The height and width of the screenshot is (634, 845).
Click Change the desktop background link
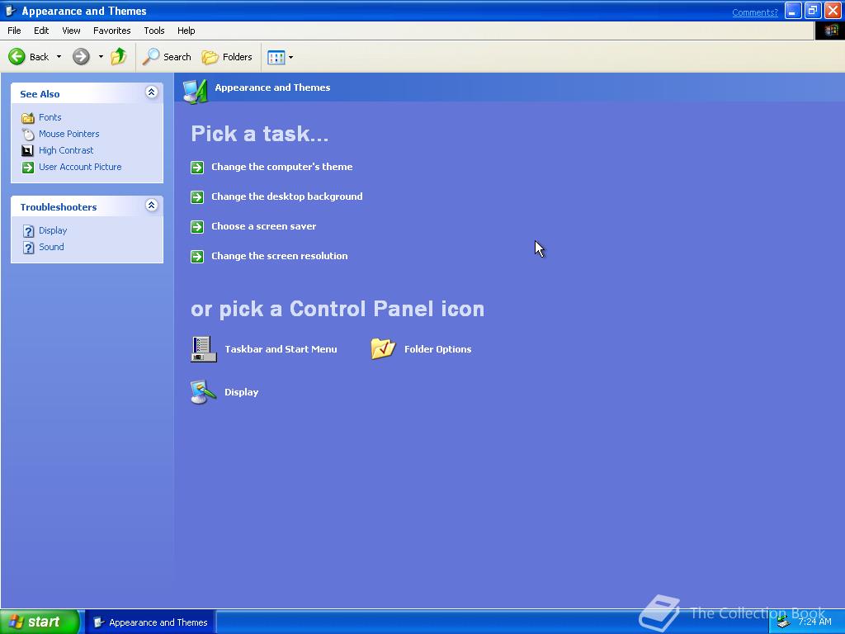286,196
